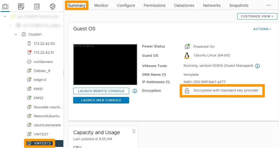Open the Customize View dropdown

[257, 16]
